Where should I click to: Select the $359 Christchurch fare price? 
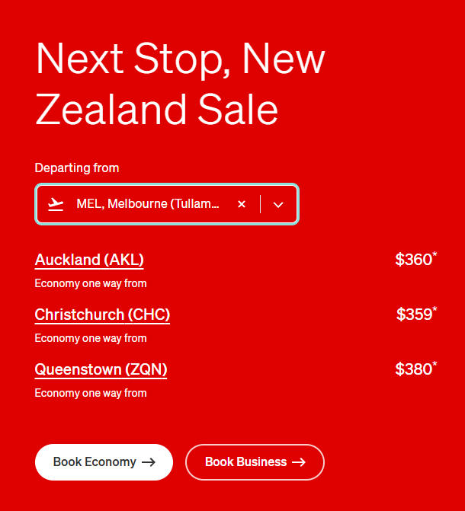[414, 315]
